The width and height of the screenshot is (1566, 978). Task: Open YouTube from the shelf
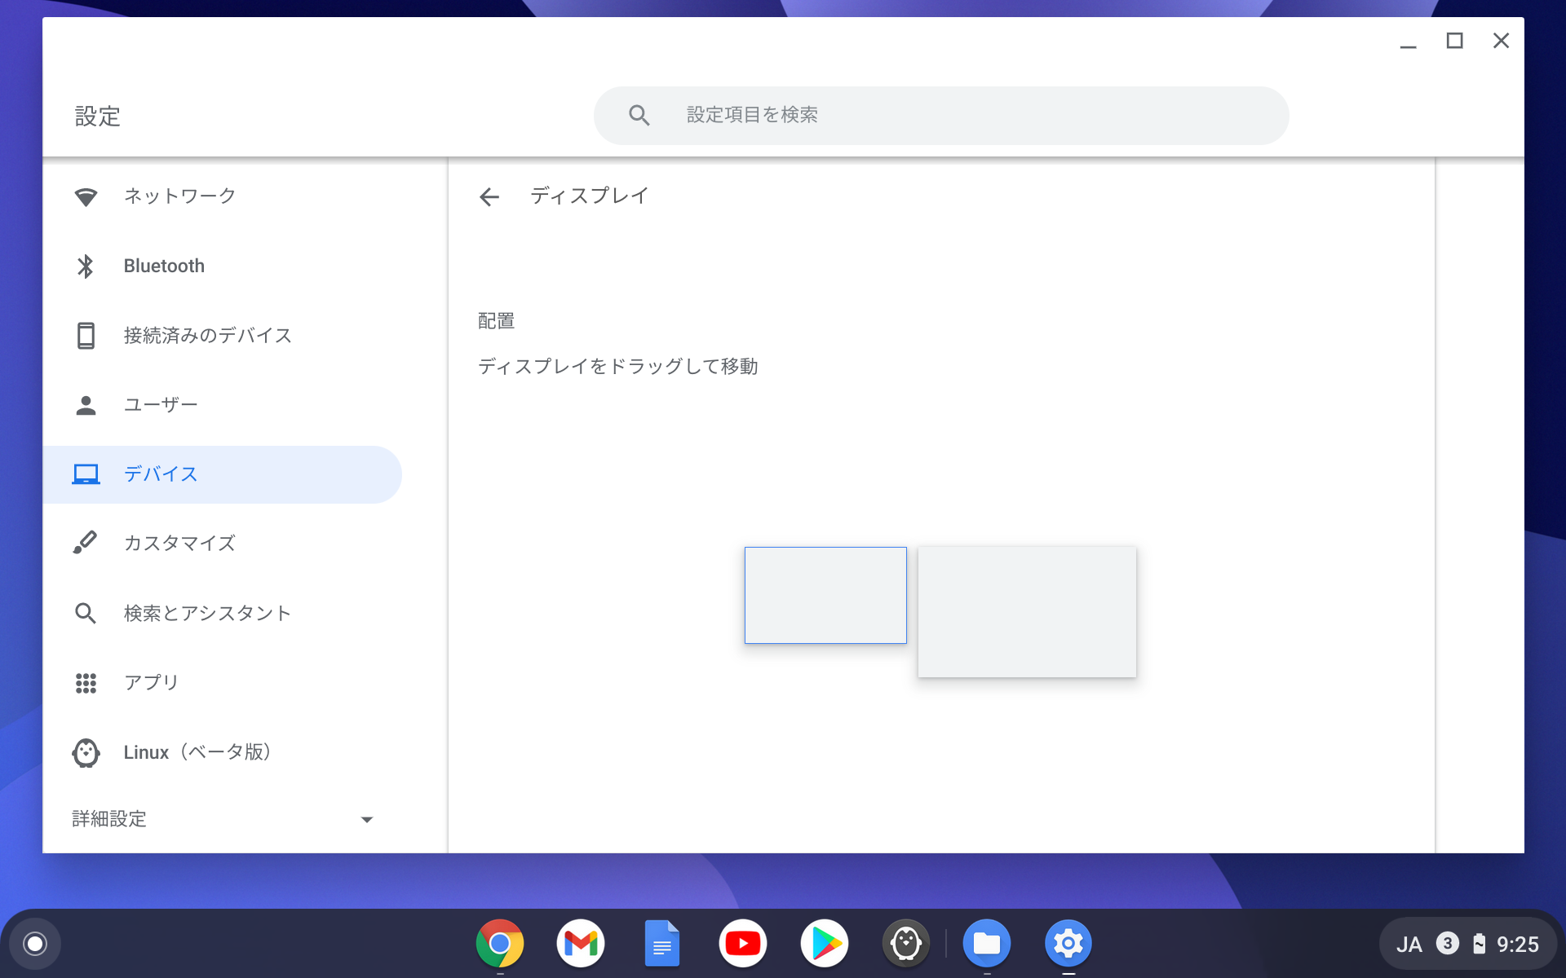(743, 944)
